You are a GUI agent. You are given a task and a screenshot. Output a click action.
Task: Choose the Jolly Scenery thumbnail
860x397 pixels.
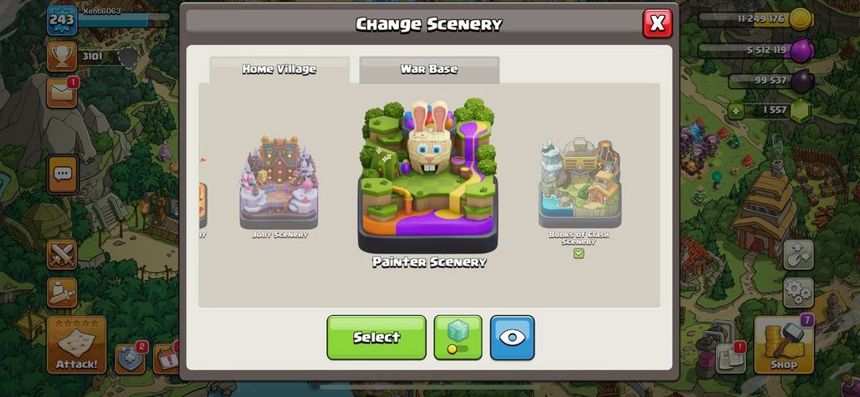(279, 183)
